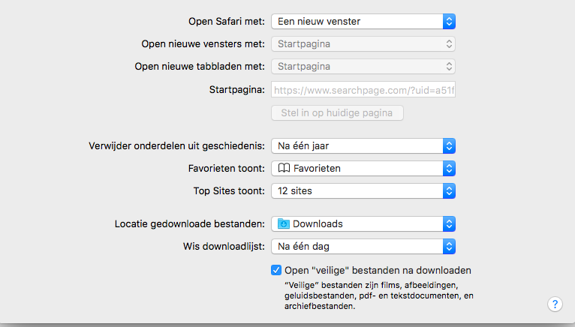Click the blue arrows on Verwijder onderdelen uit geschiedenis
575x327 pixels.
click(x=449, y=145)
